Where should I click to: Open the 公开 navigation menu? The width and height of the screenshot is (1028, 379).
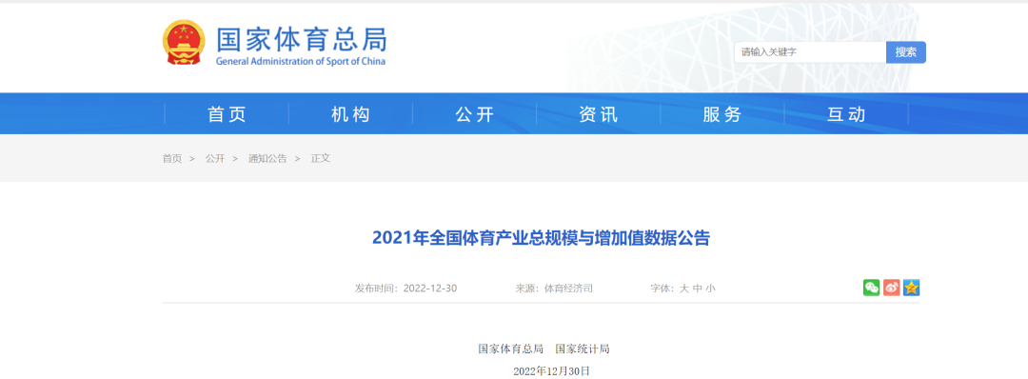point(475,114)
